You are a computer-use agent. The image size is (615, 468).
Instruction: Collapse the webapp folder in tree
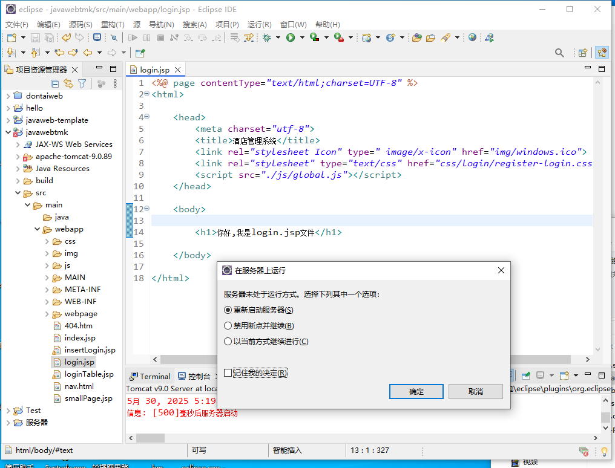pyautogui.click(x=37, y=229)
